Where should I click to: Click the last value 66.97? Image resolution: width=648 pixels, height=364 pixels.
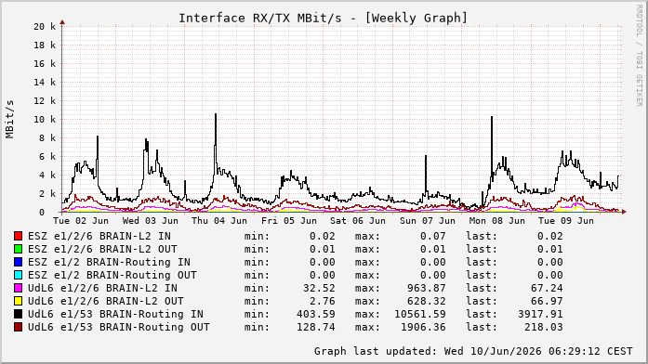tap(547, 301)
